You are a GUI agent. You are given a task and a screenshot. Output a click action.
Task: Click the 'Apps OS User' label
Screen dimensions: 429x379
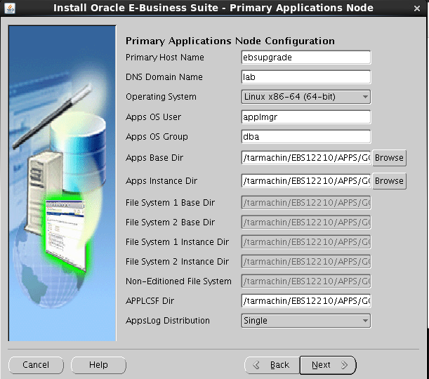[x=153, y=117]
